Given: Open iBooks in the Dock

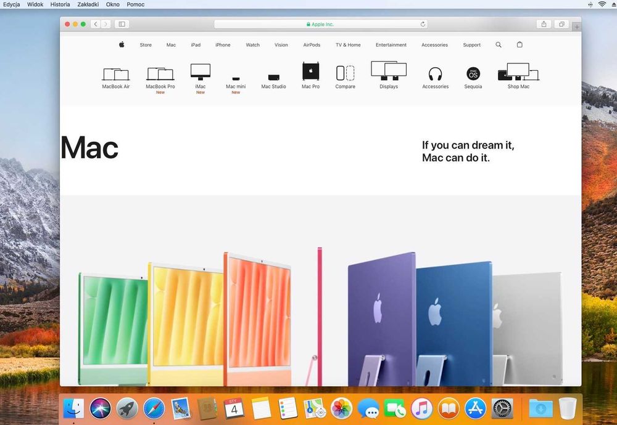Looking at the screenshot, I should coord(449,408).
